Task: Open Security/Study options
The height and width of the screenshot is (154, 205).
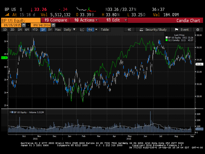Action: pos(153,30)
